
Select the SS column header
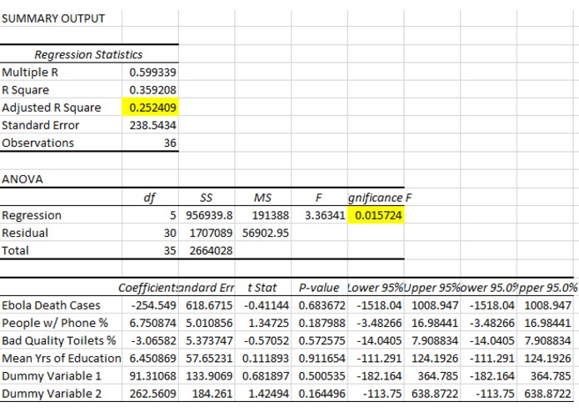pyautogui.click(x=206, y=198)
